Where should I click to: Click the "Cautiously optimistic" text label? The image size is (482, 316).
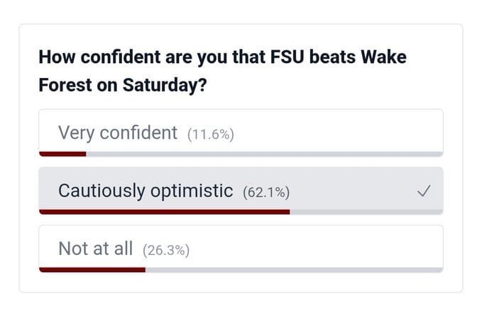click(146, 191)
